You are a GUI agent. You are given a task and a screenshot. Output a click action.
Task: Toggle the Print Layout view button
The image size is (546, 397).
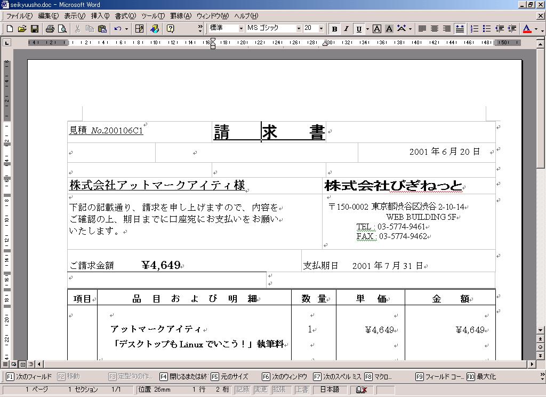click(22, 364)
